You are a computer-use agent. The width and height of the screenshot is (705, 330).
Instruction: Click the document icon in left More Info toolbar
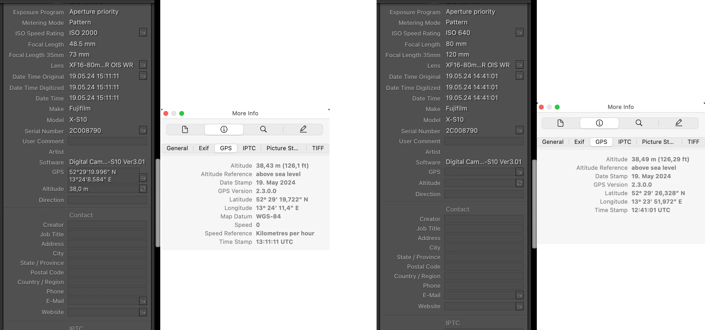coord(185,129)
